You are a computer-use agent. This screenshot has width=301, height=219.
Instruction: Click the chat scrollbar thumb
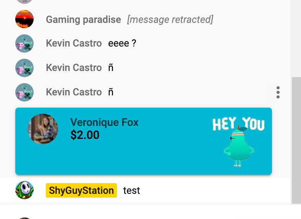tap(296, 140)
